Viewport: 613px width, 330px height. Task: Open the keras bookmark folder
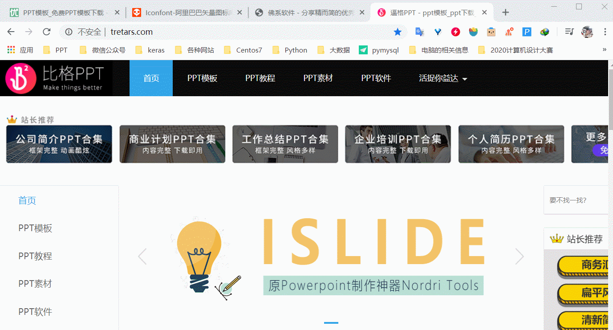tap(150, 50)
